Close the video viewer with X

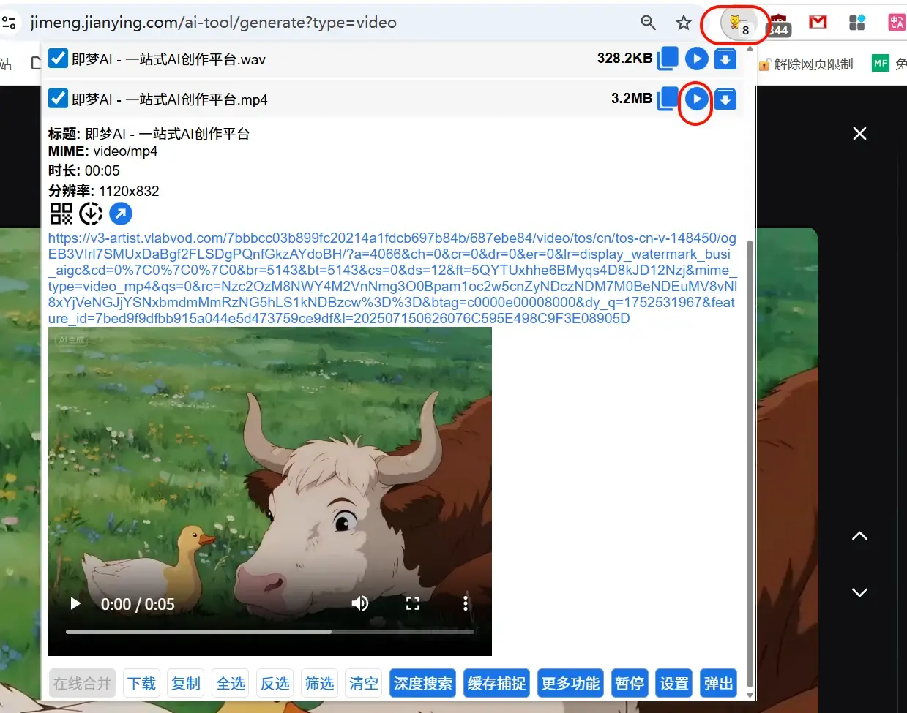(x=859, y=133)
